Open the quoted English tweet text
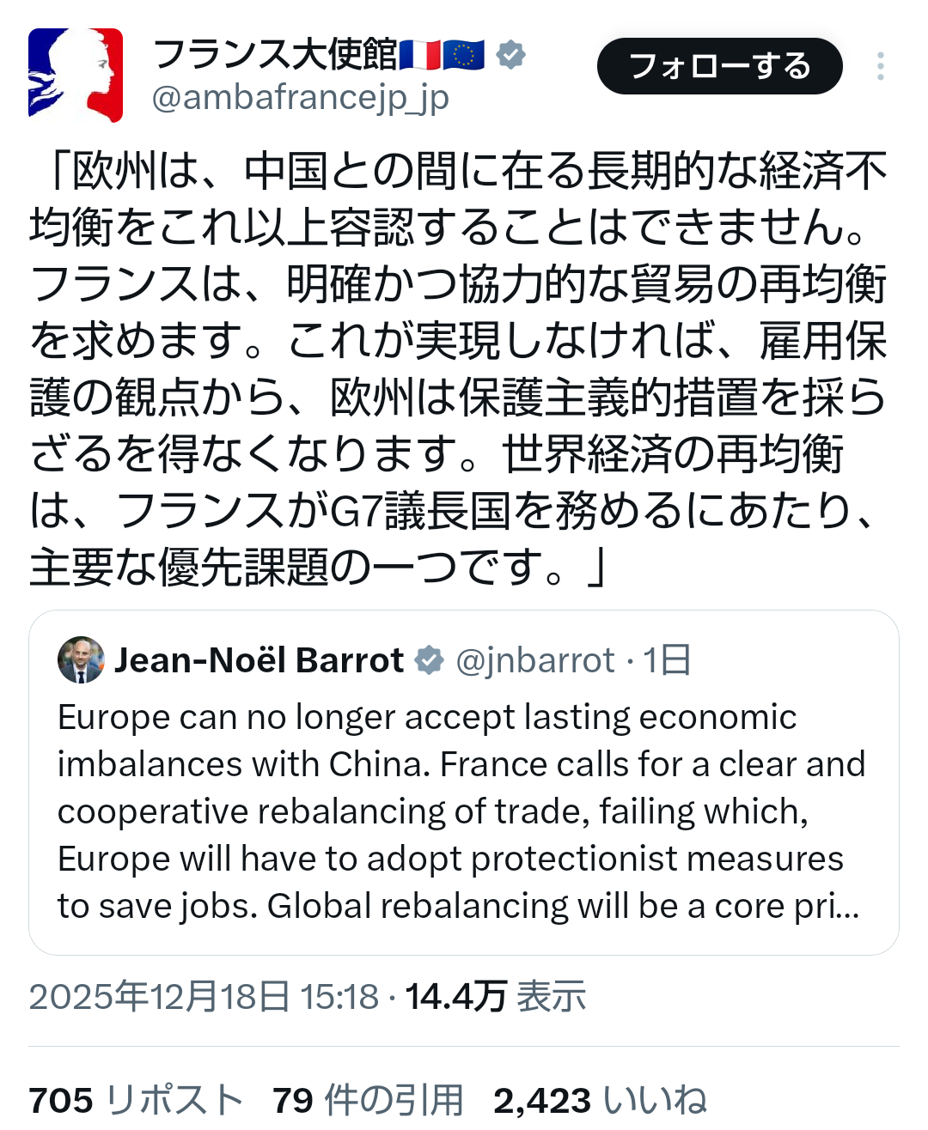This screenshot has height=1130, width=928. pyautogui.click(x=460, y=811)
